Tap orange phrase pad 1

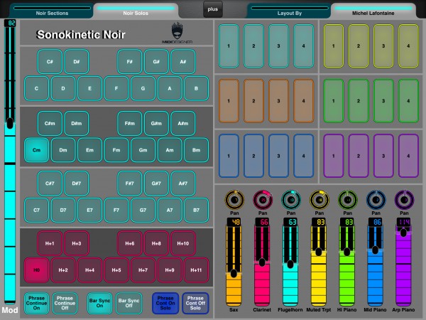coord(229,101)
